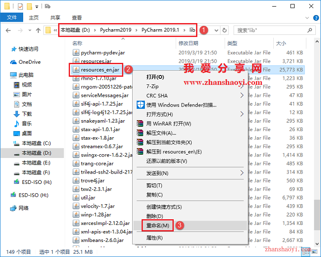Choose 打开(O) in context menu
The width and height of the screenshot is (321, 257).
click(x=190, y=77)
